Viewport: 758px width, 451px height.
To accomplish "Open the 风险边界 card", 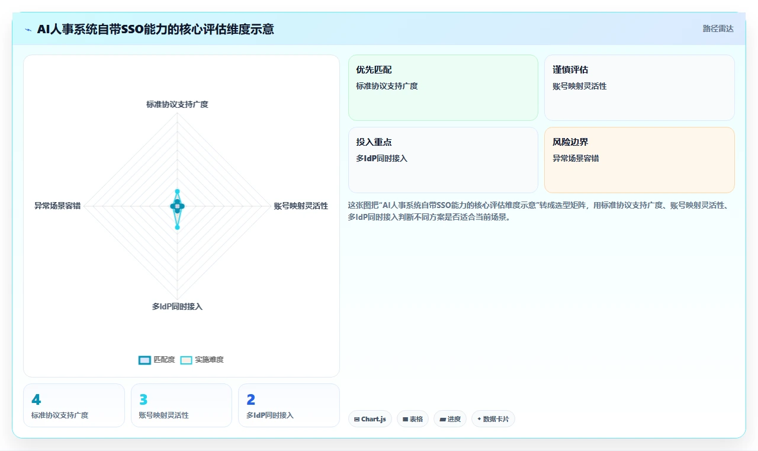I will pyautogui.click(x=640, y=160).
